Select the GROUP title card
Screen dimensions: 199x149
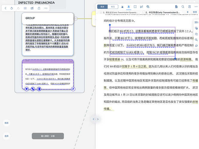point(48,18)
